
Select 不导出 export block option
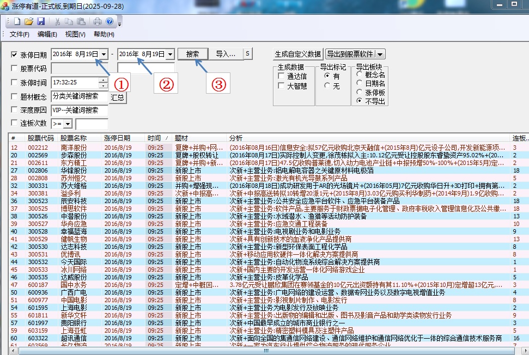click(x=360, y=101)
